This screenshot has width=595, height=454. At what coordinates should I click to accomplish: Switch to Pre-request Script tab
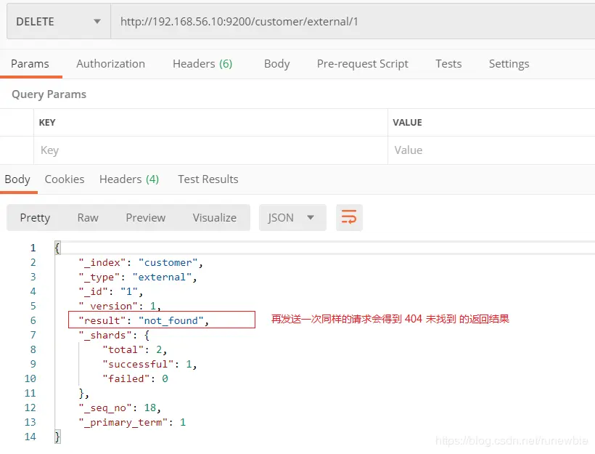click(362, 63)
